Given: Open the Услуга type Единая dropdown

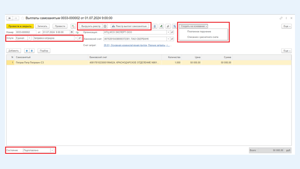Looking at the screenshot, I should pos(29,38).
